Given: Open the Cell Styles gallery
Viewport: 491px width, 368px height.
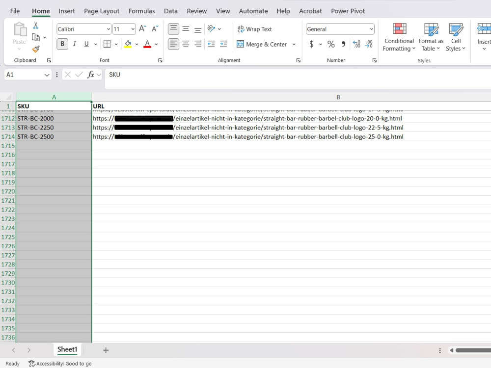Looking at the screenshot, I should coord(456,37).
